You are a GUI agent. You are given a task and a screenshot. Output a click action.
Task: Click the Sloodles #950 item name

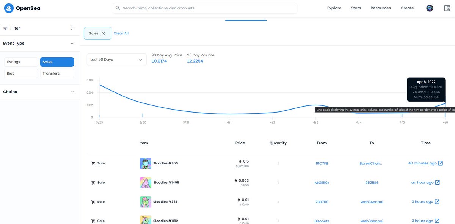(165, 163)
